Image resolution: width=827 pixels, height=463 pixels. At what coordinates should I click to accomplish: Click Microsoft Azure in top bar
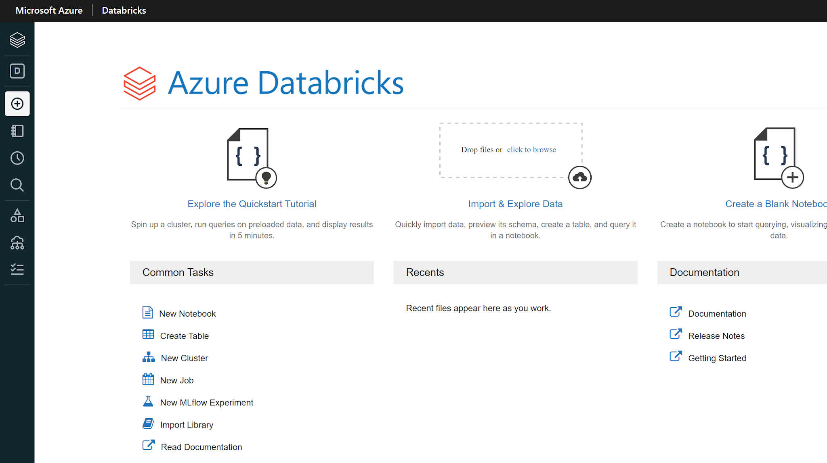[x=49, y=10]
